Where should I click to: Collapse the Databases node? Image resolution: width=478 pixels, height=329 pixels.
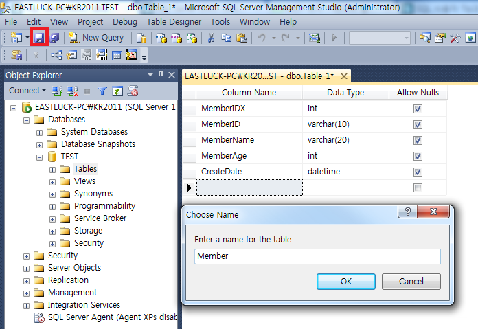(x=27, y=120)
